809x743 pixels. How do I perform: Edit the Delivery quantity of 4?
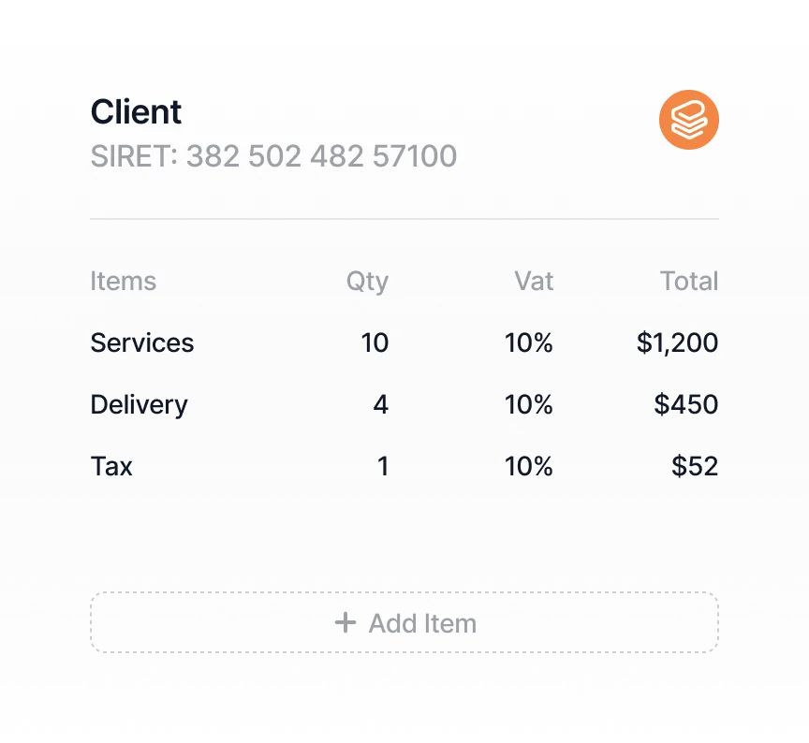coord(380,404)
